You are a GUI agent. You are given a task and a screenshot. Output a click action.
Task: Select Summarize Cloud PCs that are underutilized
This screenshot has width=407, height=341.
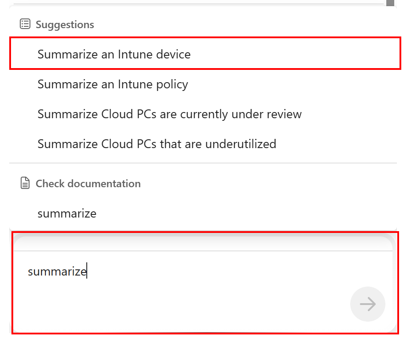(x=157, y=144)
